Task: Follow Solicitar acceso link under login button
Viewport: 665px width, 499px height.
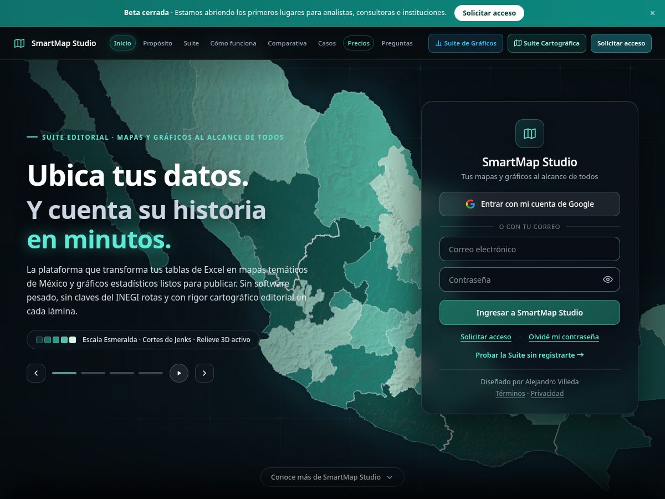Action: coord(486,337)
